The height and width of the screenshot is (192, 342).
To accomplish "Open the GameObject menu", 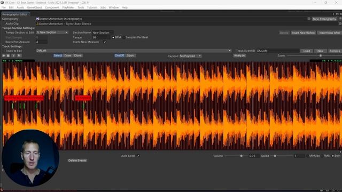I will click(x=34, y=7).
